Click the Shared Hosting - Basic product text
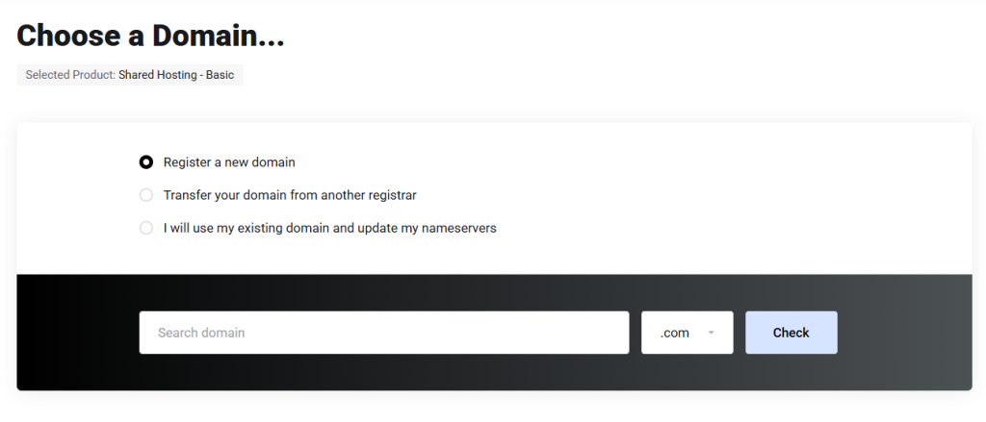This screenshot has width=986, height=422. coord(176,75)
